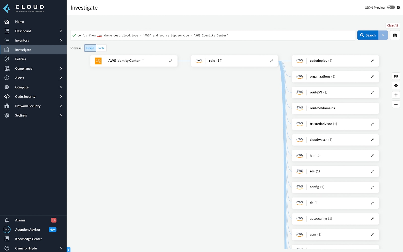The height and width of the screenshot is (252, 403).
Task: Click the Policies label in the sidebar
Action: [21, 59]
